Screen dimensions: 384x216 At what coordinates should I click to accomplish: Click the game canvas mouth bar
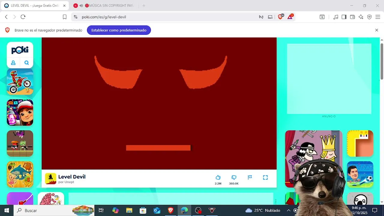(158, 148)
